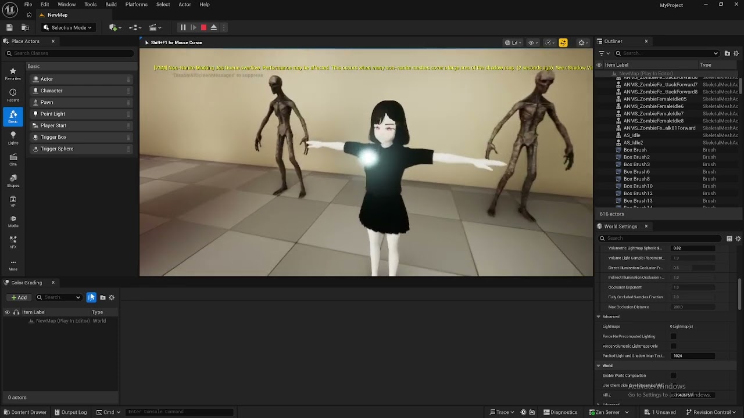Viewport: 744px width, 418px height.
Task: Open the Outliner filter dropdown
Action: (604, 53)
